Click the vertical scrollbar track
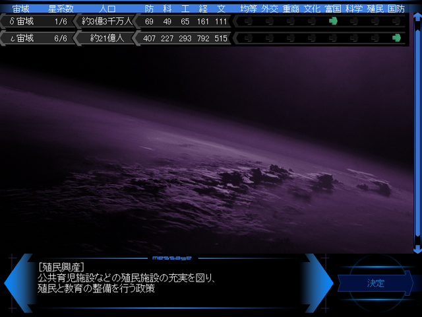This screenshot has height=317, width=422. [417, 133]
